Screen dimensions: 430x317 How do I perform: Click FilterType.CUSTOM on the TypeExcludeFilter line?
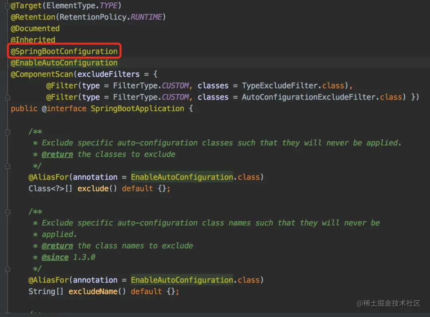click(151, 86)
